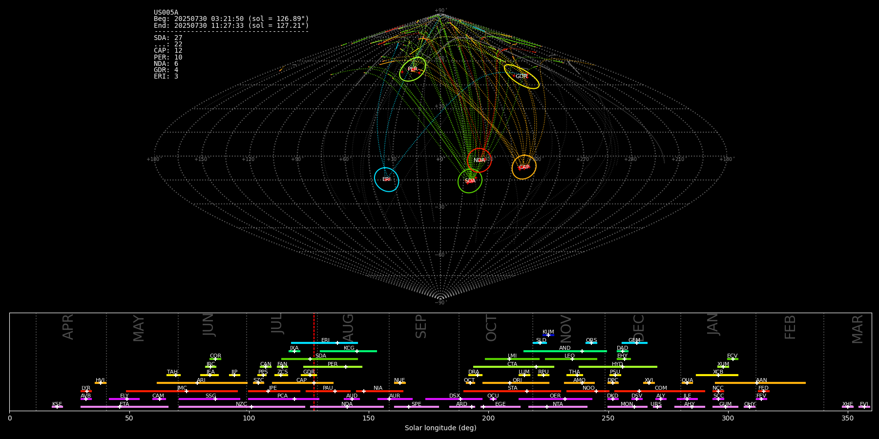Click the 'ERI: 3' count in legend
Screen dimensions: 879x439
pos(166,77)
